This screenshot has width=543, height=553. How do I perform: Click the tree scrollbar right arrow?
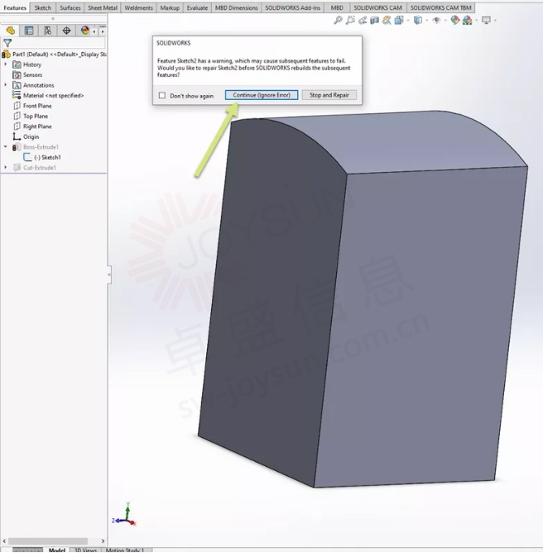(x=102, y=541)
